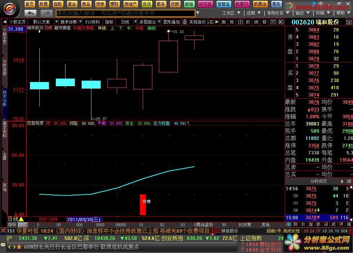The image size is (353, 253).
Task: Switch to the 价 price tab
Action: tap(303, 224)
